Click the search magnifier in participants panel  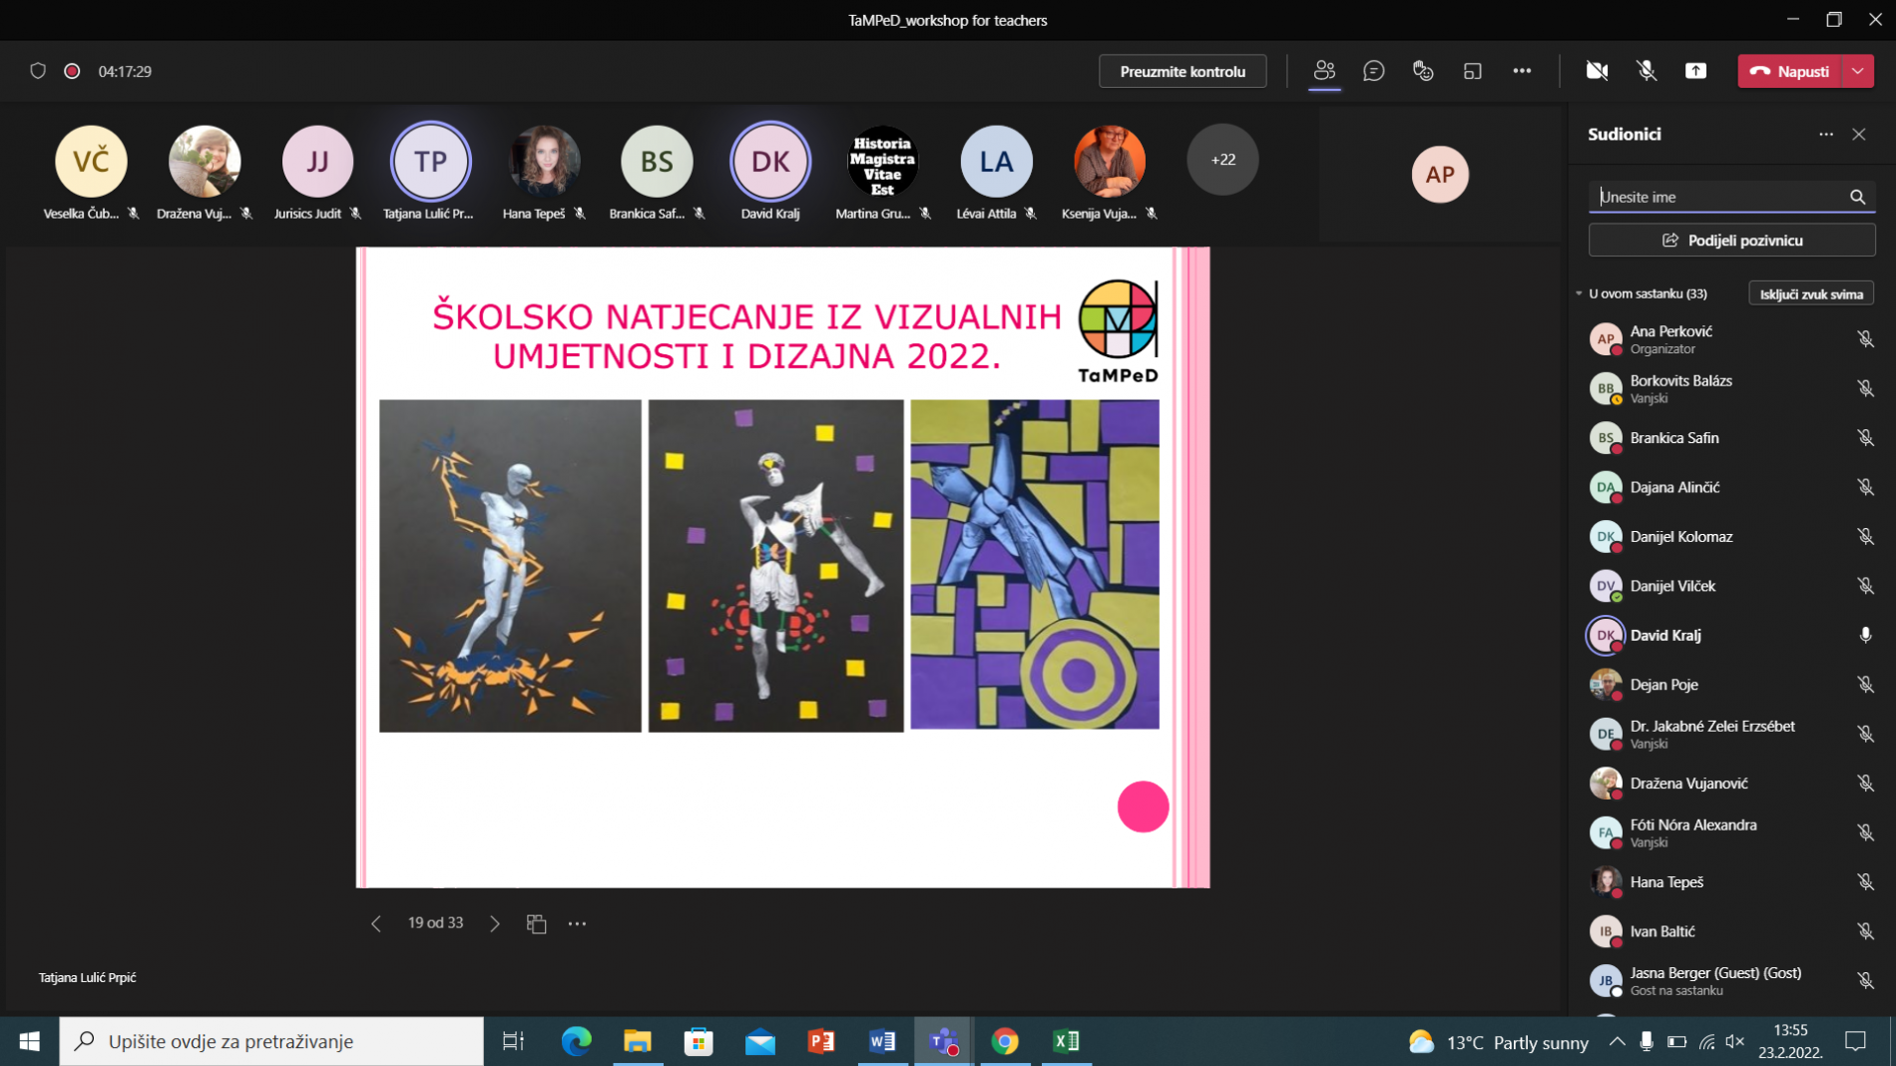(x=1858, y=197)
